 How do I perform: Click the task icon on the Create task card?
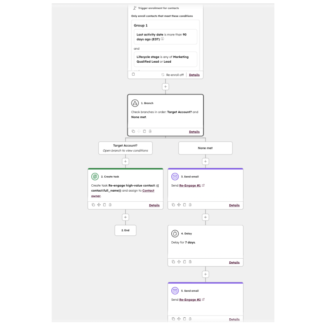click(95, 176)
